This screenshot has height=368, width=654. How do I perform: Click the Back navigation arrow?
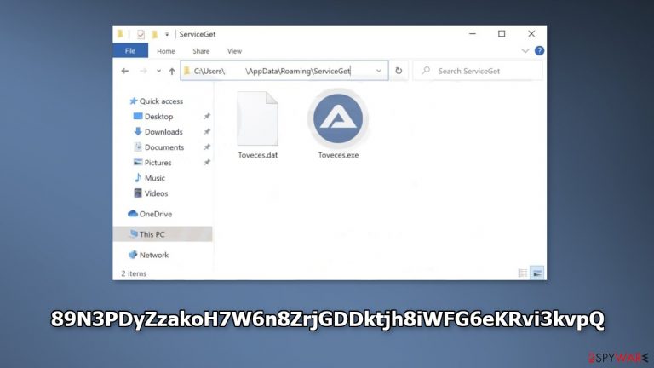[124, 71]
